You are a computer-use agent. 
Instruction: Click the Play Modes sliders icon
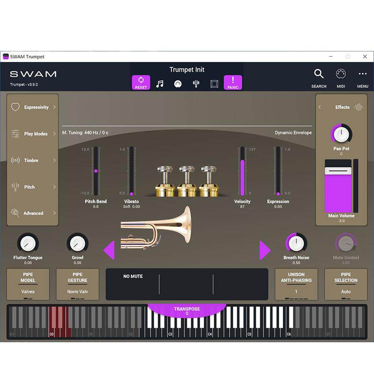[x=15, y=134]
